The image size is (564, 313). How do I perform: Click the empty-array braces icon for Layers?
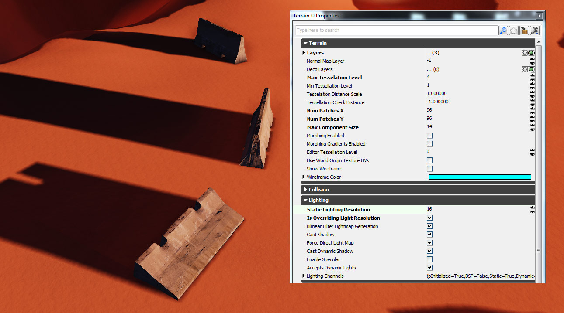(525, 53)
